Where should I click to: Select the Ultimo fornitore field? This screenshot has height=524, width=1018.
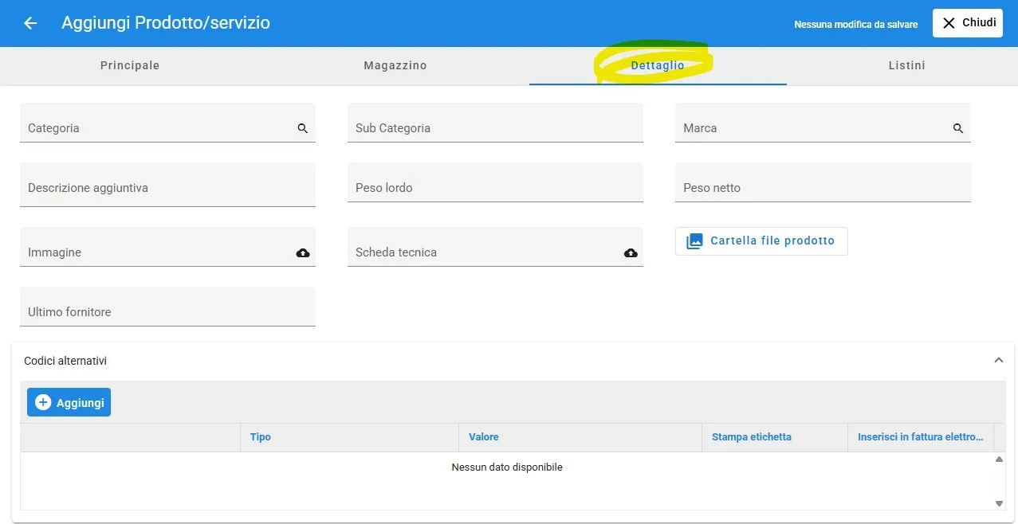pos(167,311)
